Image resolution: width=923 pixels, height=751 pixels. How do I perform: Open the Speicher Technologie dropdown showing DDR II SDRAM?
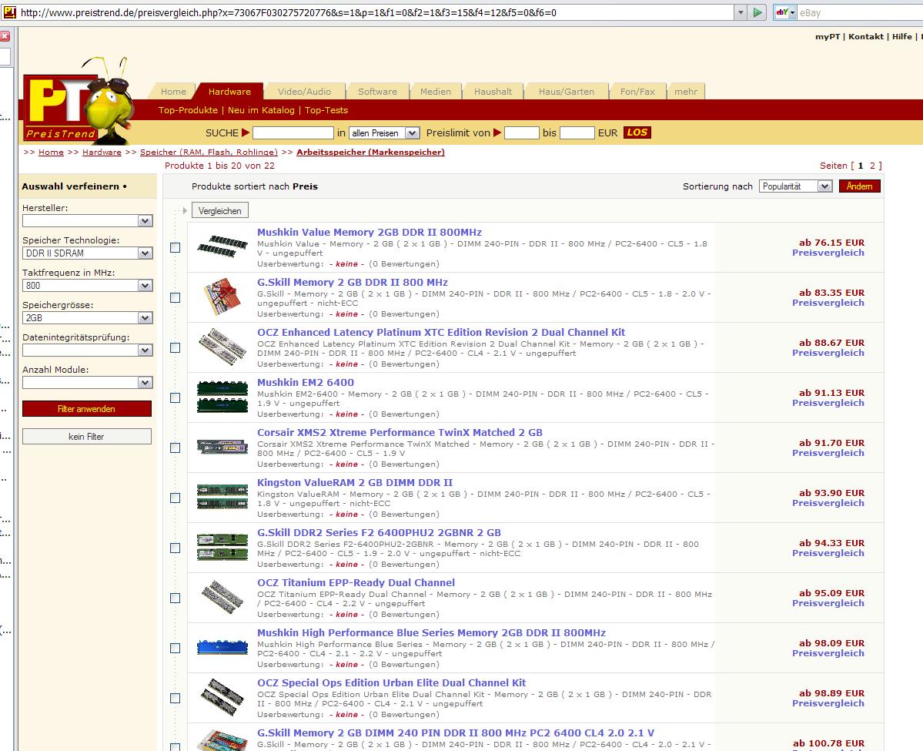point(88,253)
